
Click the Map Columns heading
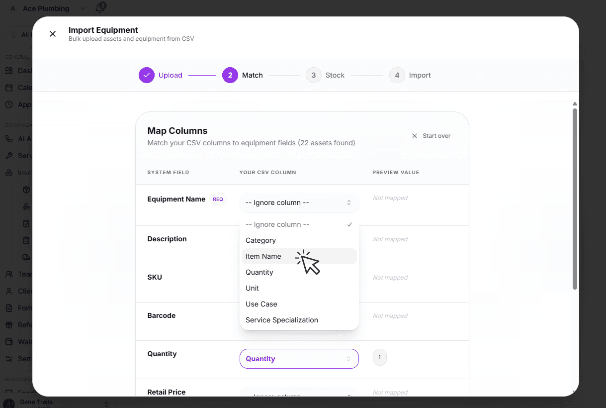[177, 131]
